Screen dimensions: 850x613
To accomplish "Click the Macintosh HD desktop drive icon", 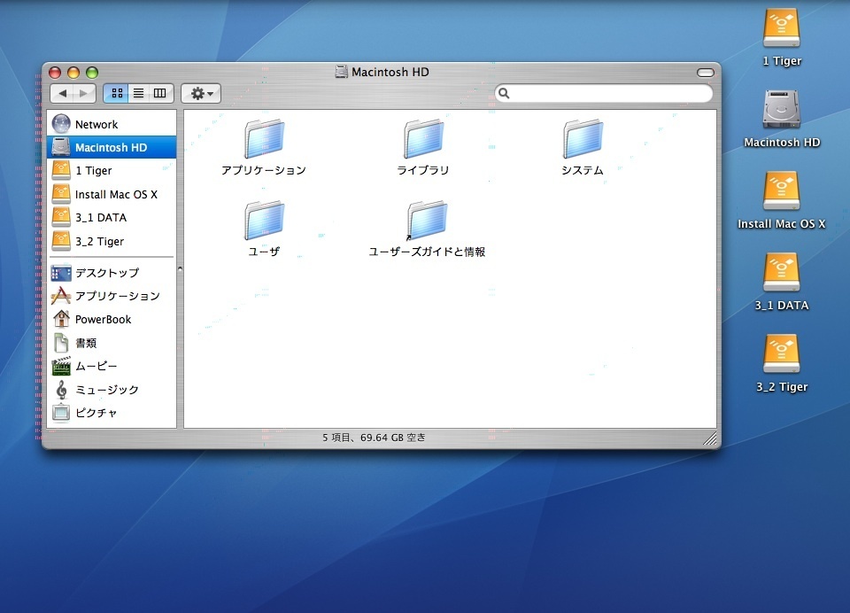I will pyautogui.click(x=781, y=111).
